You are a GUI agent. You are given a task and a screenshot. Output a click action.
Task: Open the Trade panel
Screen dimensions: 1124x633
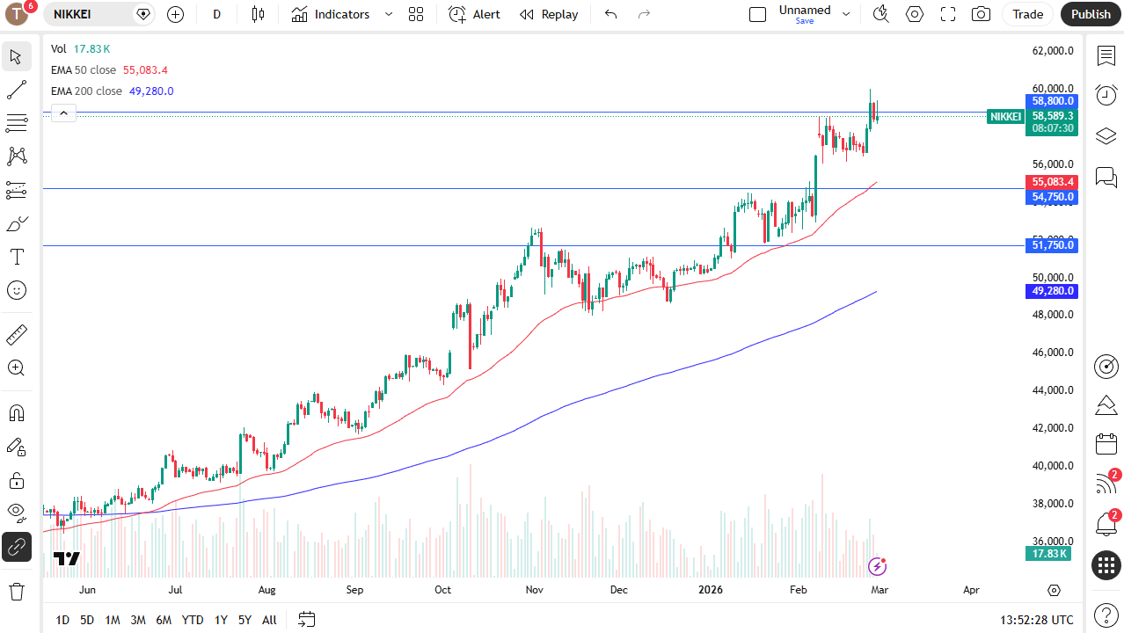point(1027,14)
